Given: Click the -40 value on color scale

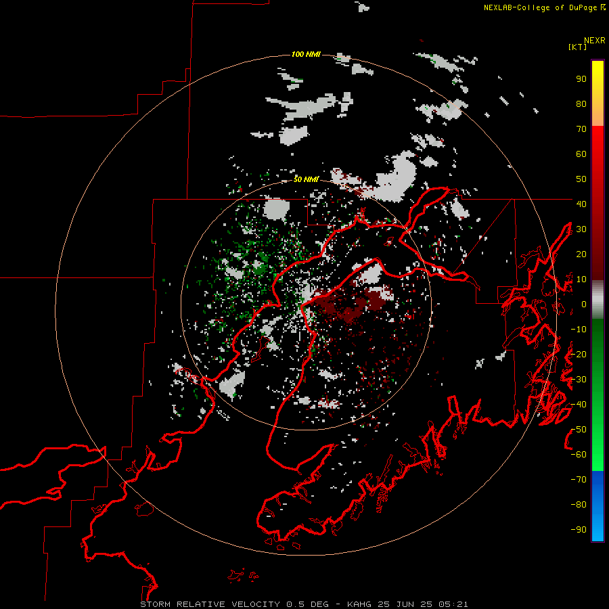Looking at the screenshot, I should [x=579, y=405].
